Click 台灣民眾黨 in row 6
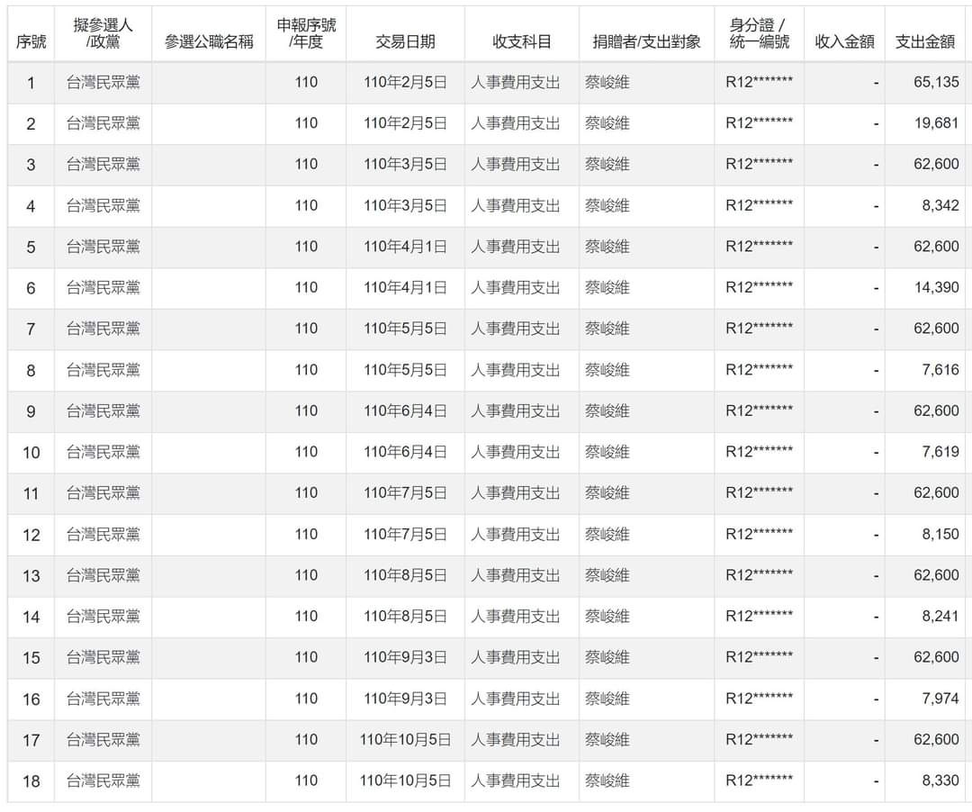 [103, 287]
